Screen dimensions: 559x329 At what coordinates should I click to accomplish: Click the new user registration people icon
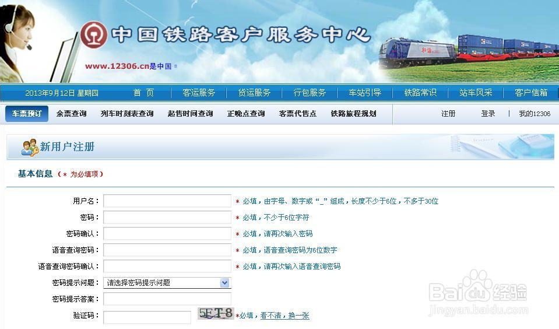tap(30, 147)
